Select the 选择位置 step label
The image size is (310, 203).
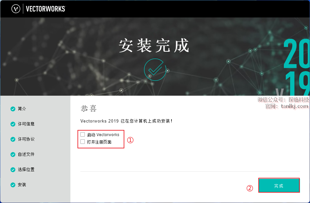coord(26,169)
